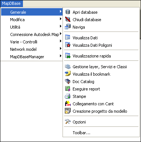The height and width of the screenshot is (142, 141).
Task: Choose Naviga menu text
Action: pos(79,27)
